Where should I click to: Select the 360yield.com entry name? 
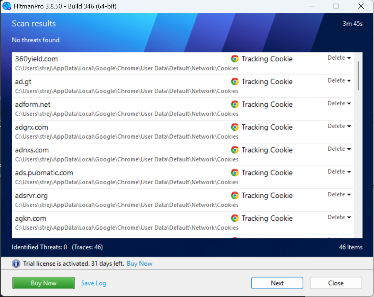pyautogui.click(x=36, y=59)
